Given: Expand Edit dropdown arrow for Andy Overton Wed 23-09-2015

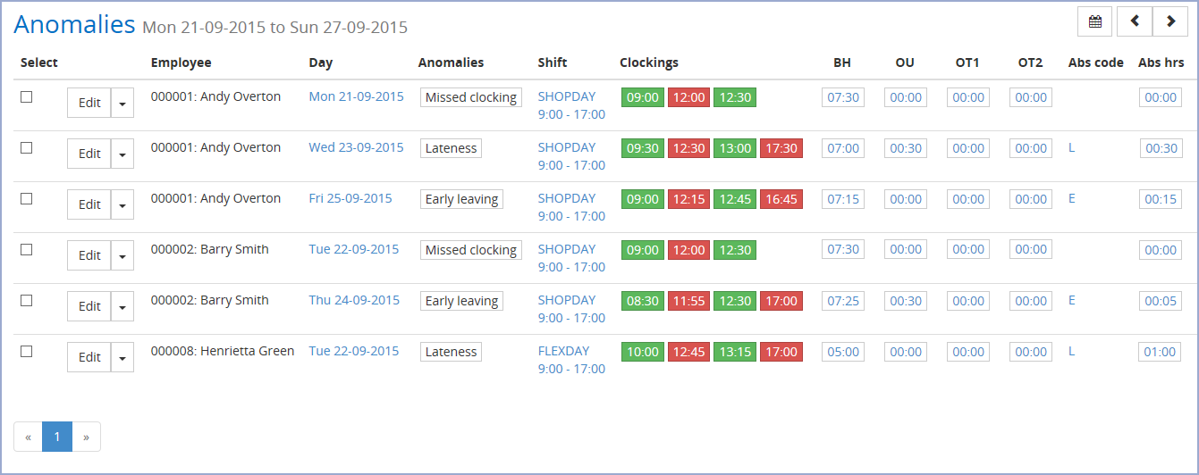Looking at the screenshot, I should (x=122, y=154).
